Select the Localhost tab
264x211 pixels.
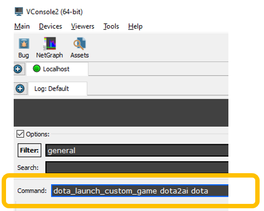[x=58, y=69]
